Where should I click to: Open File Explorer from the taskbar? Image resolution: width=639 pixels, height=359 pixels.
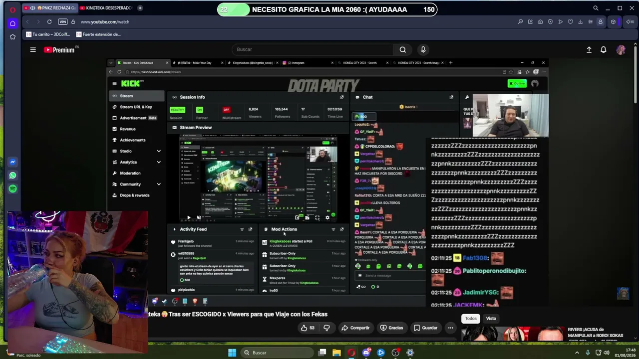(x=337, y=353)
